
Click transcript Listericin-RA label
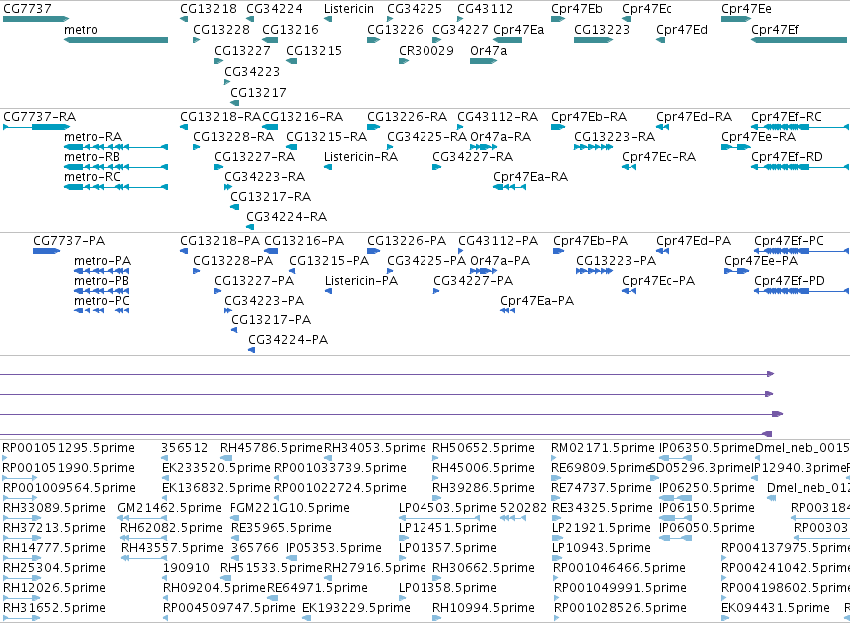coord(361,157)
